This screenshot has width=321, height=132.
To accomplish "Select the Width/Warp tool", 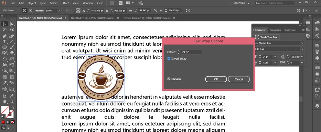I will 4,65.
